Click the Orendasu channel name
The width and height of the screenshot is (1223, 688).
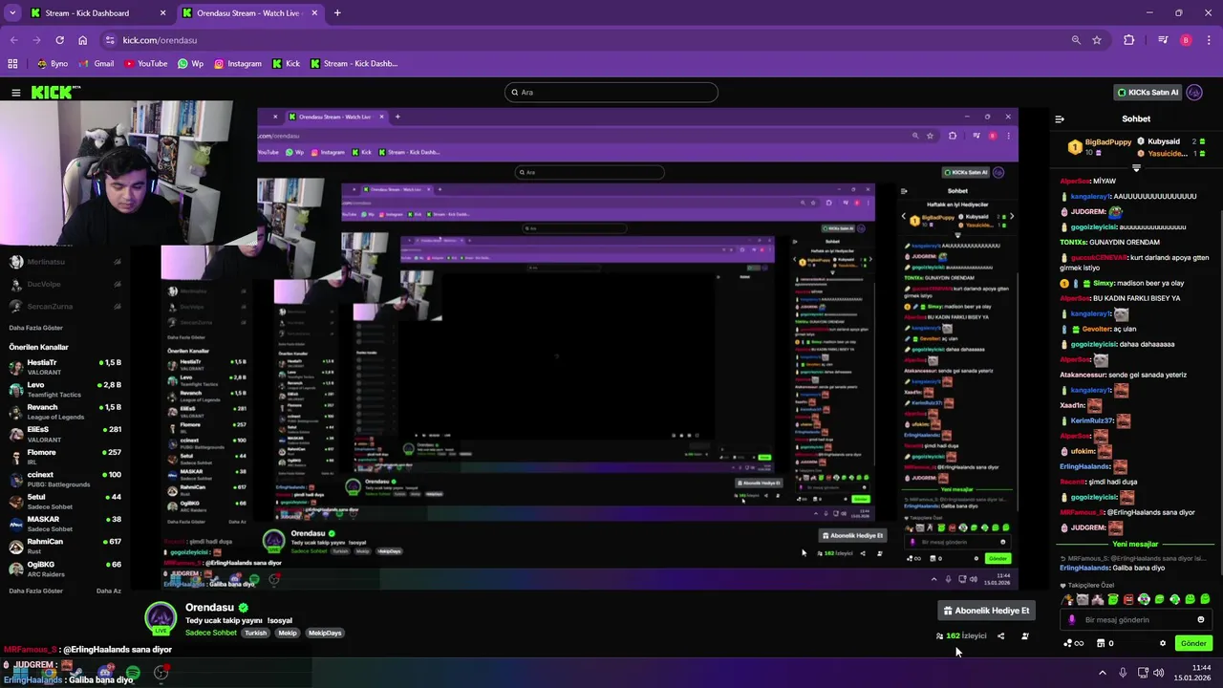click(x=209, y=608)
